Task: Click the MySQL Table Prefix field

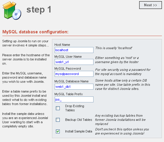Action: click(74, 99)
